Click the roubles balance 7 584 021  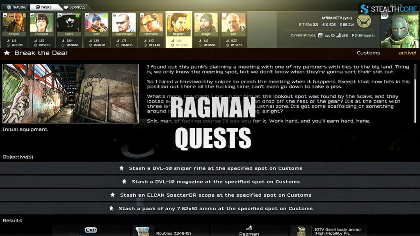[x=308, y=25]
